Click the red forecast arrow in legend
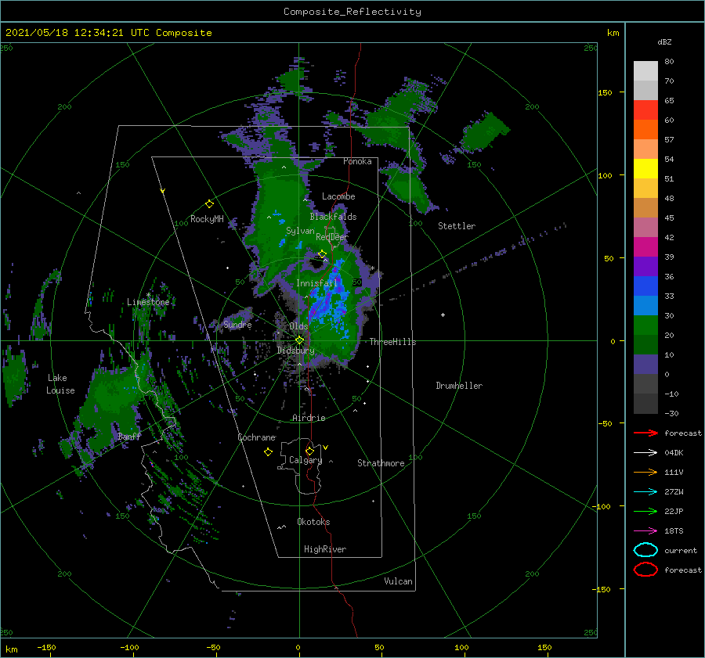705x658 pixels. pos(645,433)
